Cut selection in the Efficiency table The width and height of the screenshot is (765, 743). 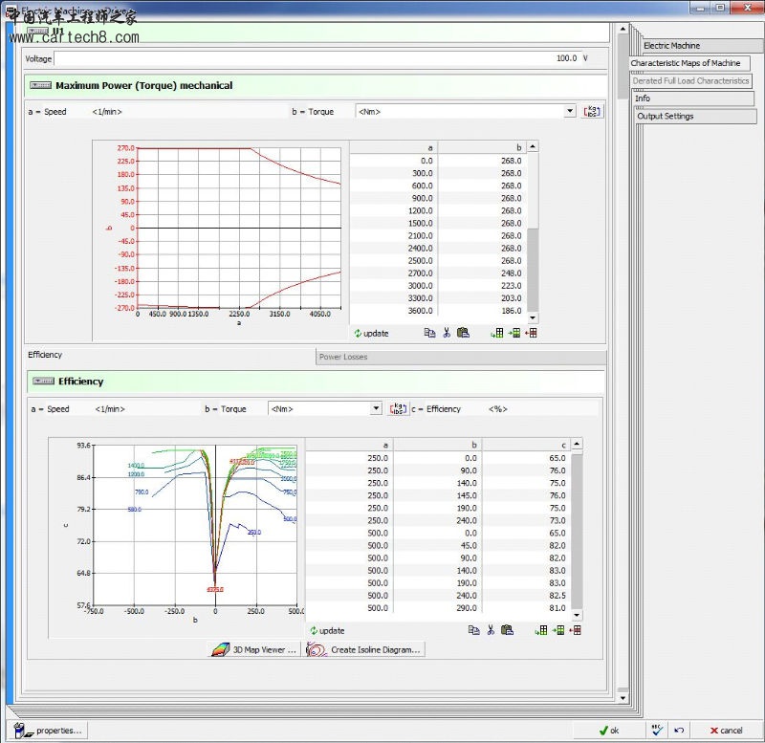(491, 630)
